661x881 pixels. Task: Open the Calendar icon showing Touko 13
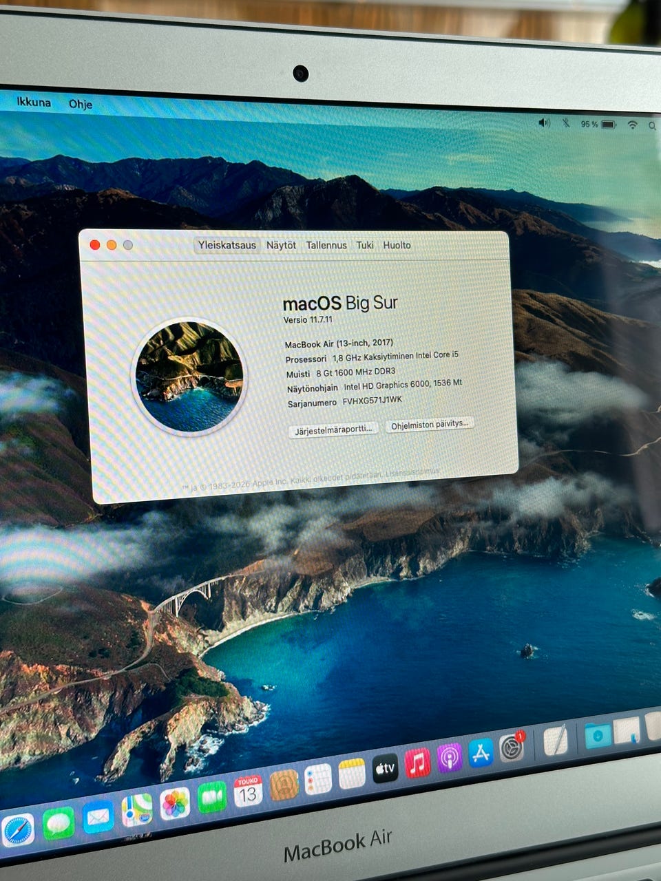[247, 792]
